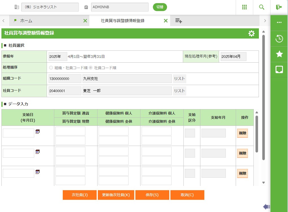Open the apps grid menu icon
This screenshot has height=212, width=288.
(244, 7)
